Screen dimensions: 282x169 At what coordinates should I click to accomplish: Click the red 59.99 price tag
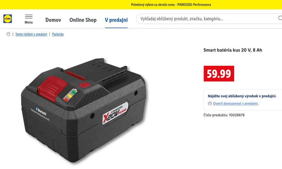coord(219,74)
